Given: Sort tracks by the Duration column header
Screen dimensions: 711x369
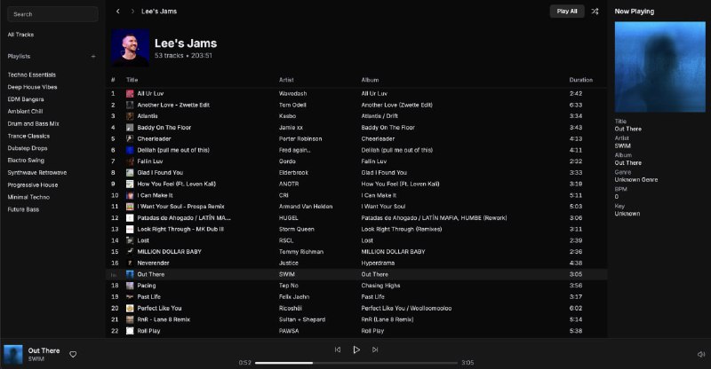Looking at the screenshot, I should coord(580,80).
